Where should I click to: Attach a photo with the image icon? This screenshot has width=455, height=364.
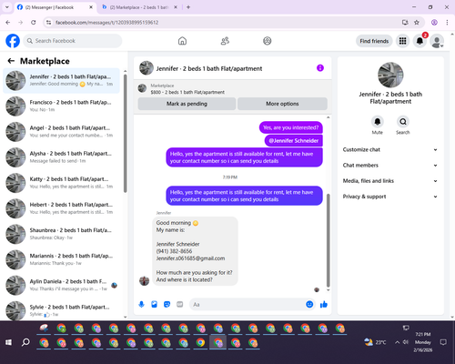[x=154, y=304]
